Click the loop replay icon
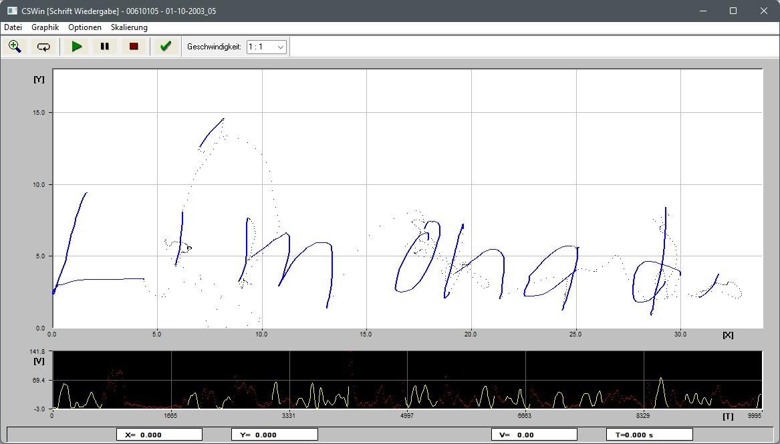780x444 pixels. [x=43, y=47]
